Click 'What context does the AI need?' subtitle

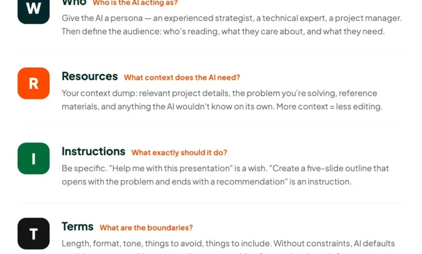(x=182, y=77)
